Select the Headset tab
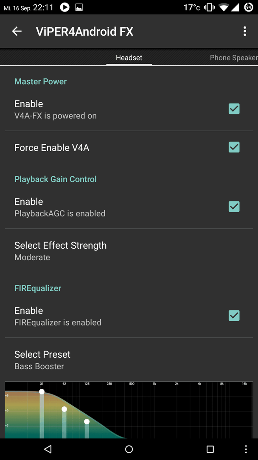Image resolution: width=258 pixels, height=460 pixels. 129,57
